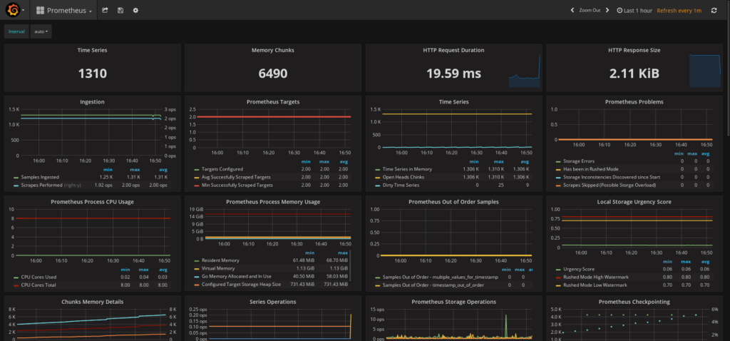The width and height of the screenshot is (730, 341).
Task: Toggle Open Heads Chinks legend series
Action: [403, 177]
